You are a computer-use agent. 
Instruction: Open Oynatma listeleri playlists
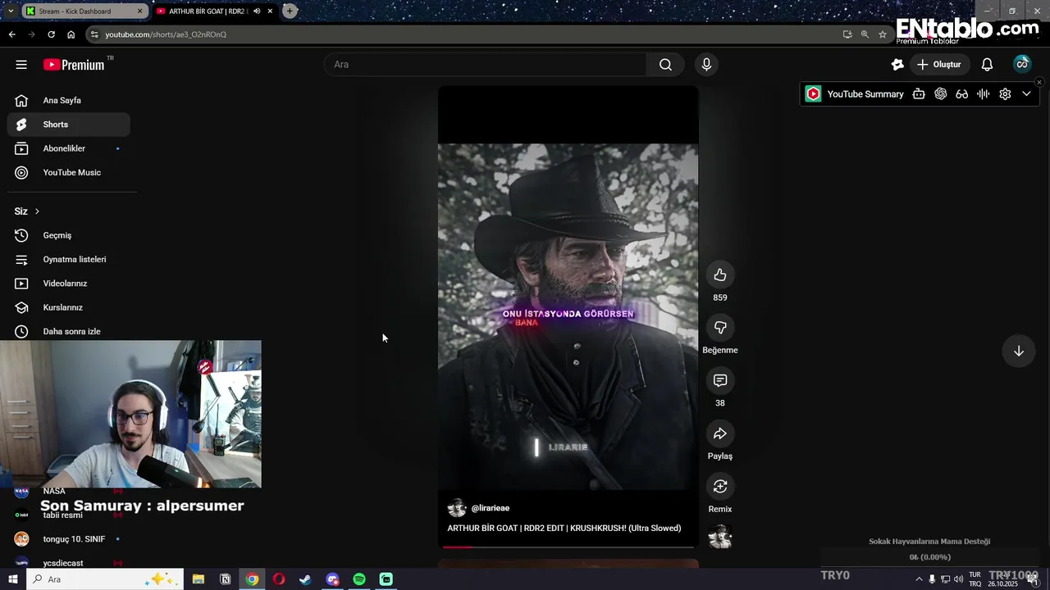click(69, 260)
